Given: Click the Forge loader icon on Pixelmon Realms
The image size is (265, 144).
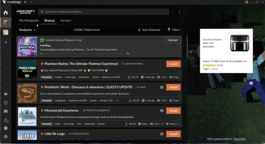Looking at the screenshot, I should click(171, 77).
